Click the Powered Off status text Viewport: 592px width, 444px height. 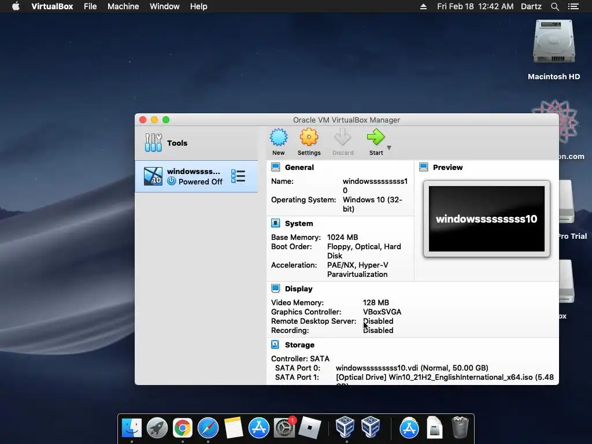point(201,182)
